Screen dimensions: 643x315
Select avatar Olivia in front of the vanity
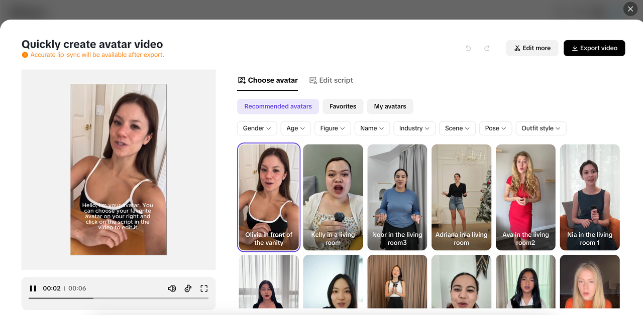(269, 197)
